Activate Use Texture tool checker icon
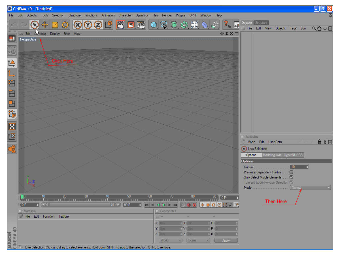The width and height of the screenshot is (340, 255). 12,126
